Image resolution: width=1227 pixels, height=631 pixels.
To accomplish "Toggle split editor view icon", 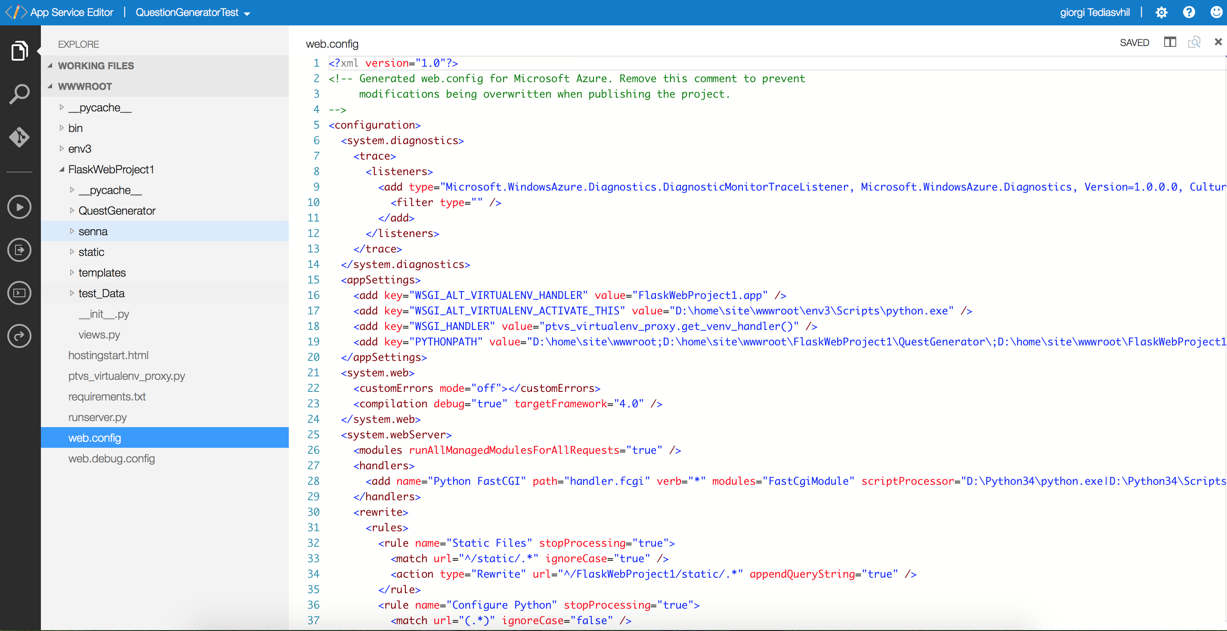I will point(1170,43).
